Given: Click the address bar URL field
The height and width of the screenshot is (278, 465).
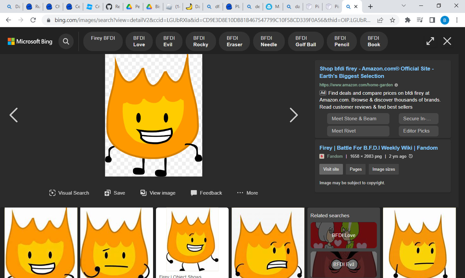Looking at the screenshot, I should click(x=212, y=20).
